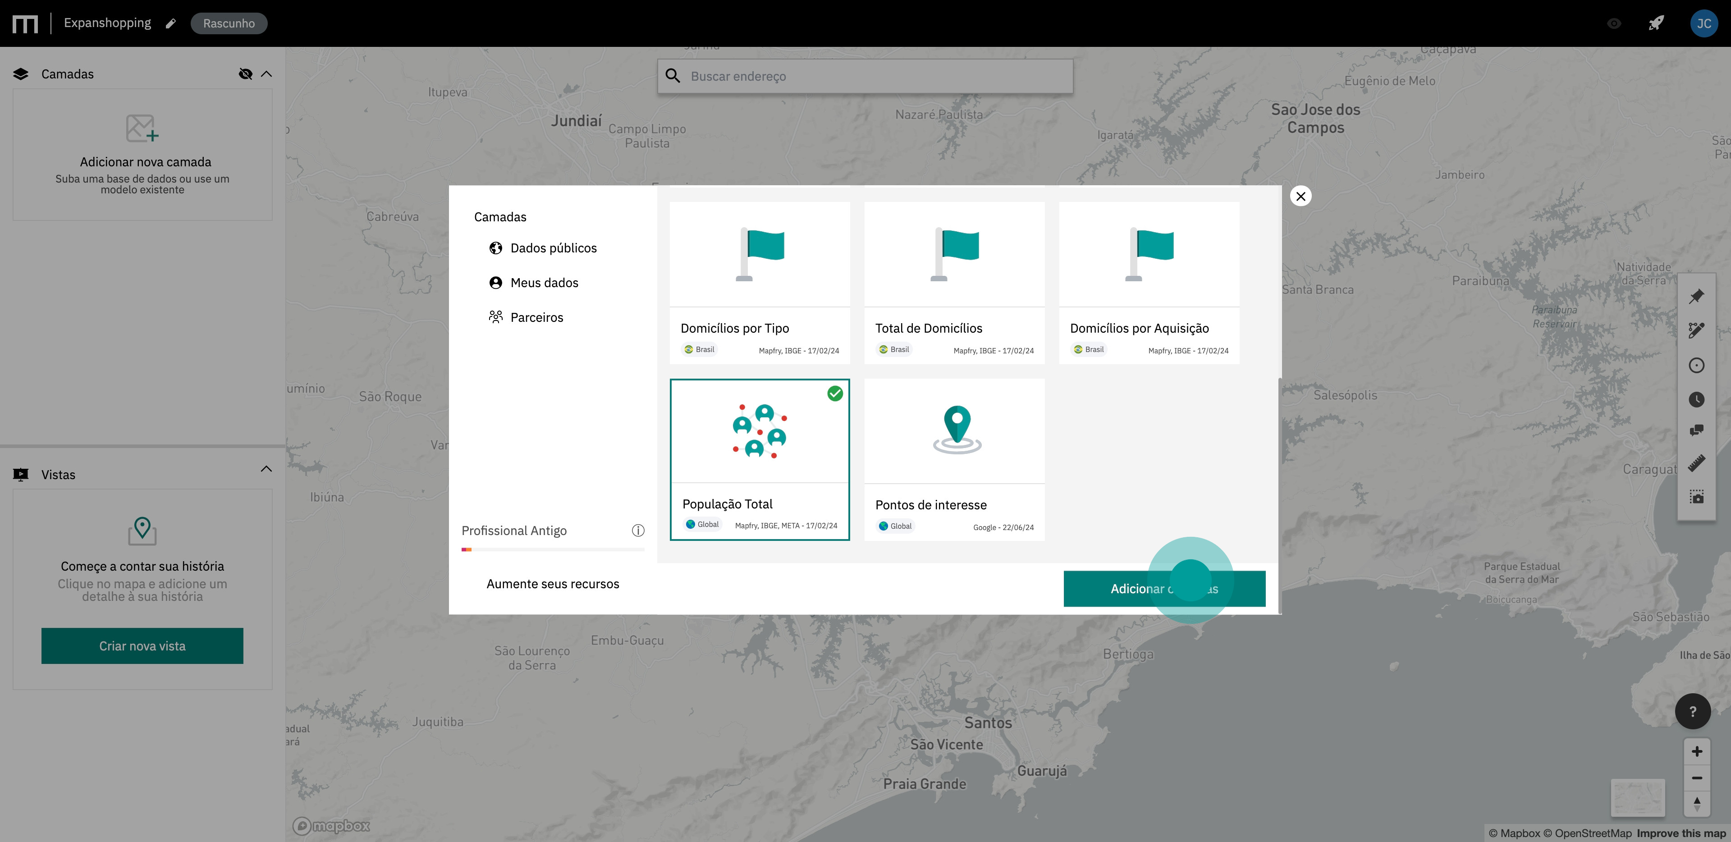Screen dimensions: 1731x842
Task: Open the Dados públicos category
Action: [x=552, y=248]
